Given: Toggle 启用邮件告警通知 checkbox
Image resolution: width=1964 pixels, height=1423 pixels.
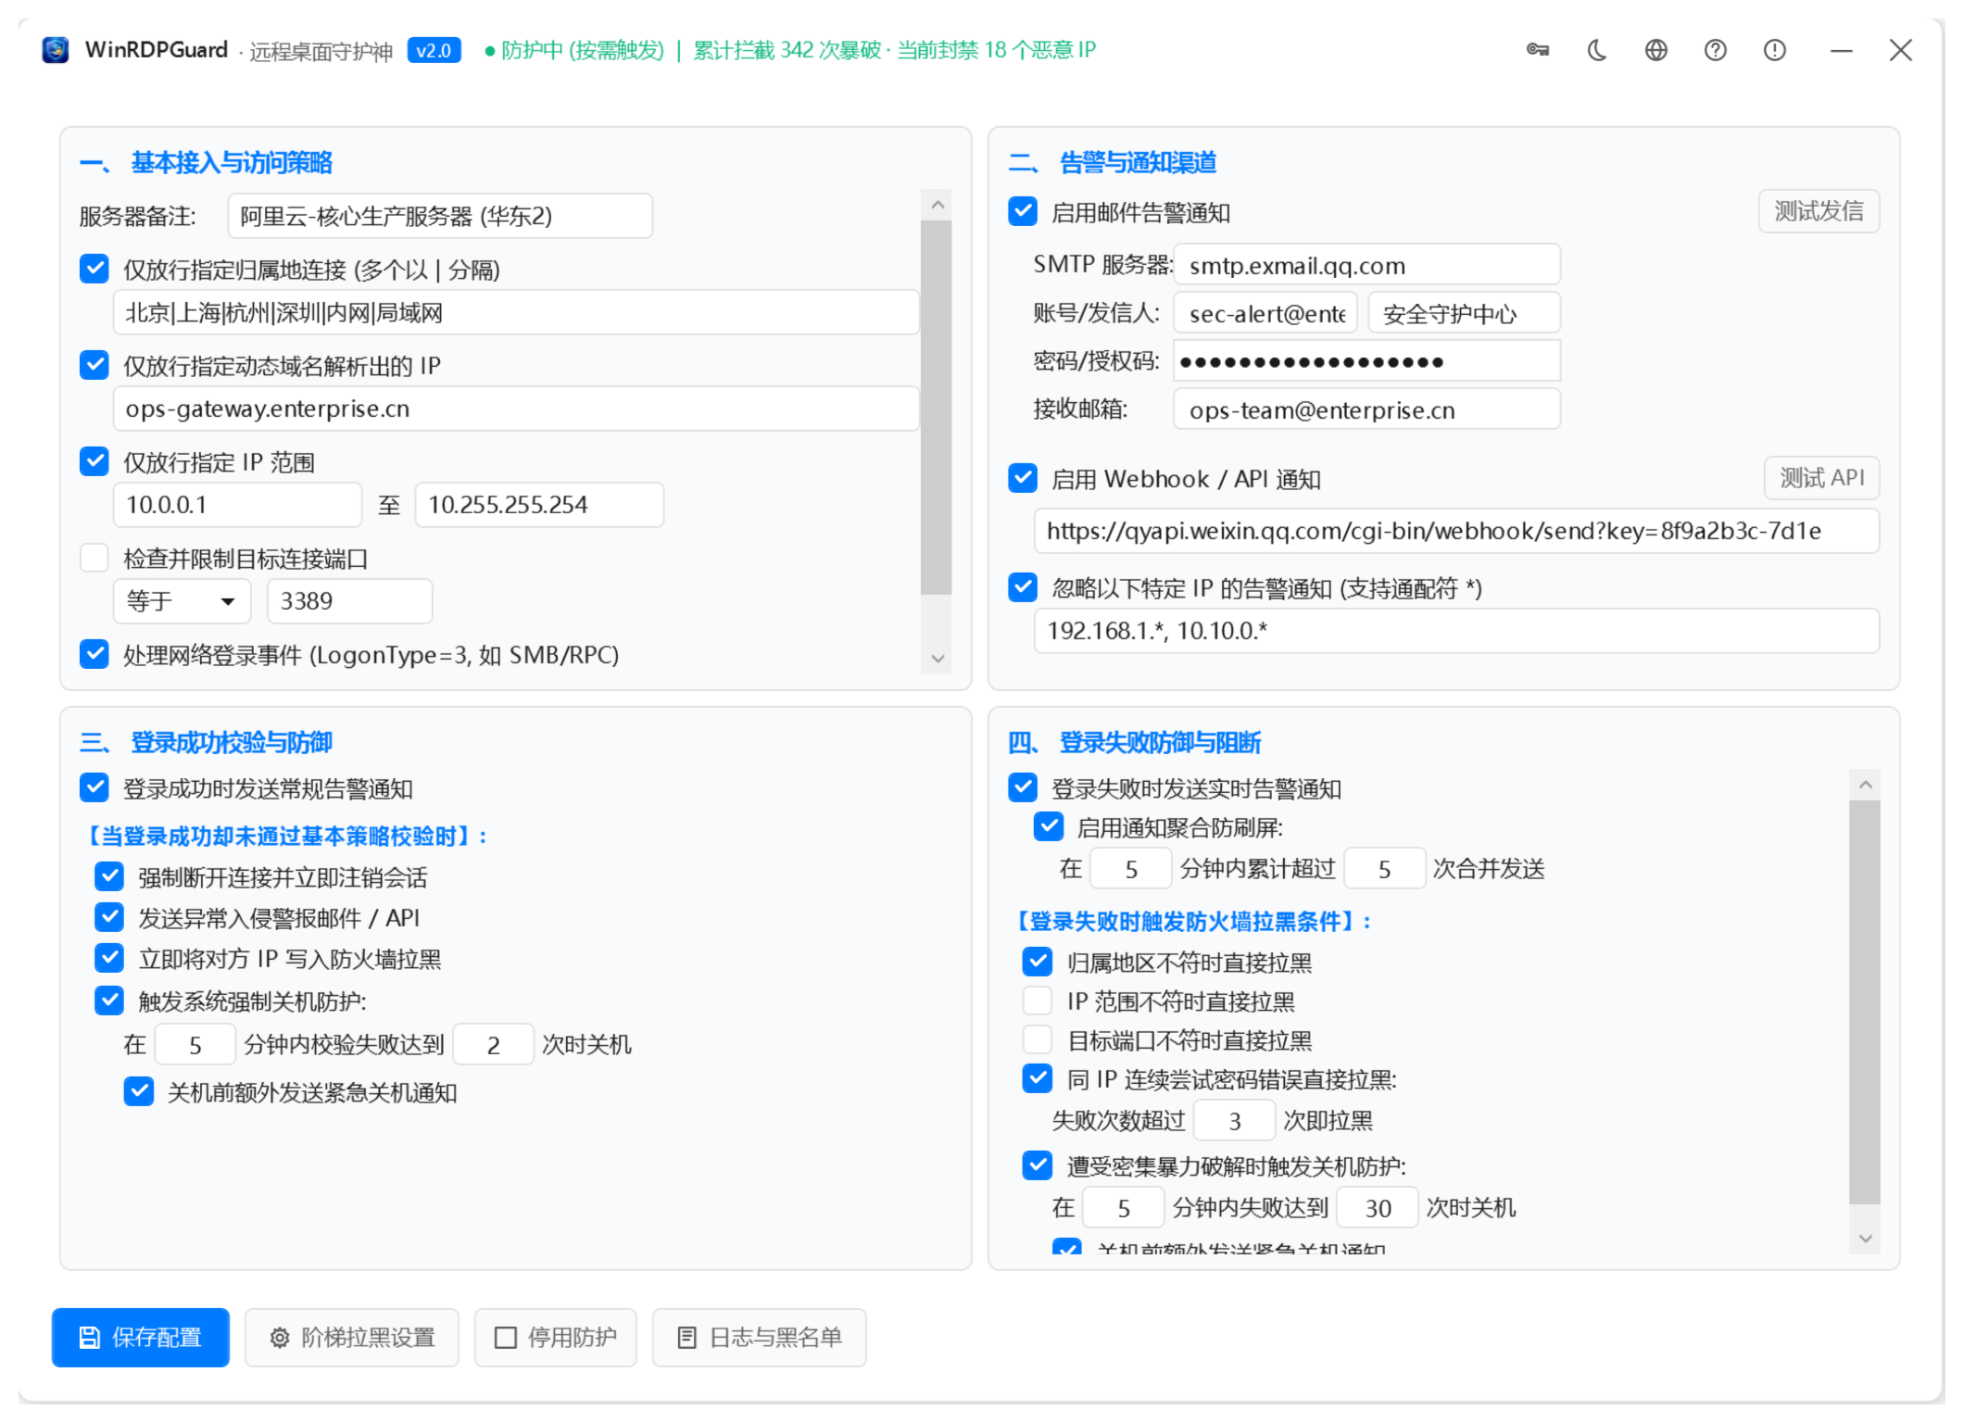Looking at the screenshot, I should [x=1023, y=211].
